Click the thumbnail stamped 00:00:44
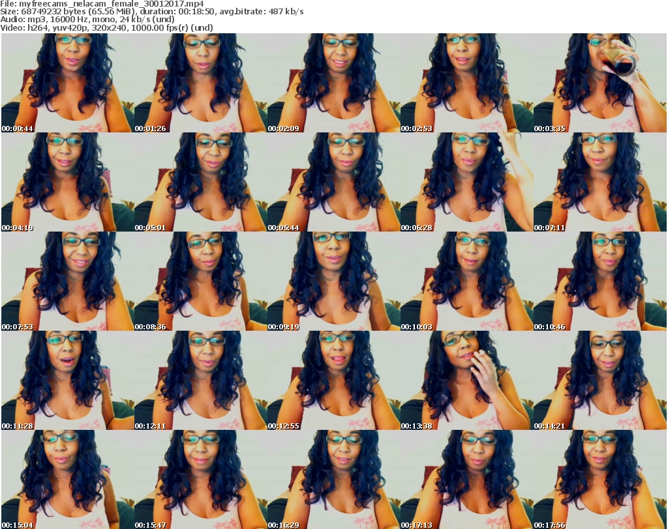 (x=67, y=83)
